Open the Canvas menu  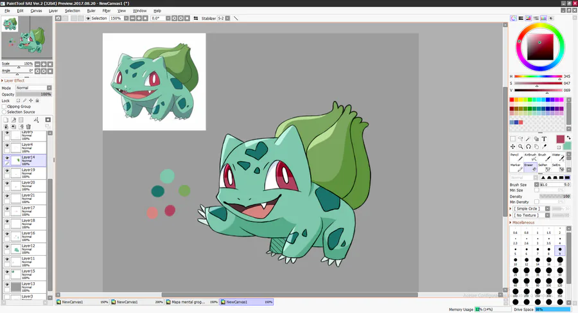click(x=36, y=11)
